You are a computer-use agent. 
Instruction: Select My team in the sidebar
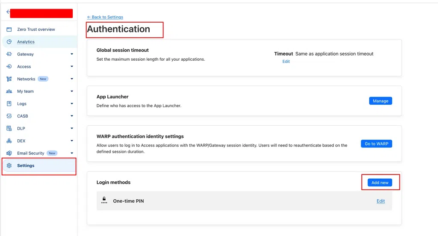[x=25, y=91]
